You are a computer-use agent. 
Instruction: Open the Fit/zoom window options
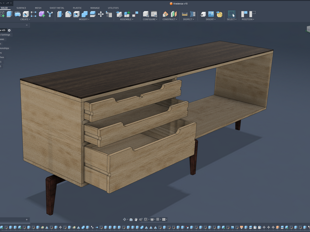(x=146, y=219)
